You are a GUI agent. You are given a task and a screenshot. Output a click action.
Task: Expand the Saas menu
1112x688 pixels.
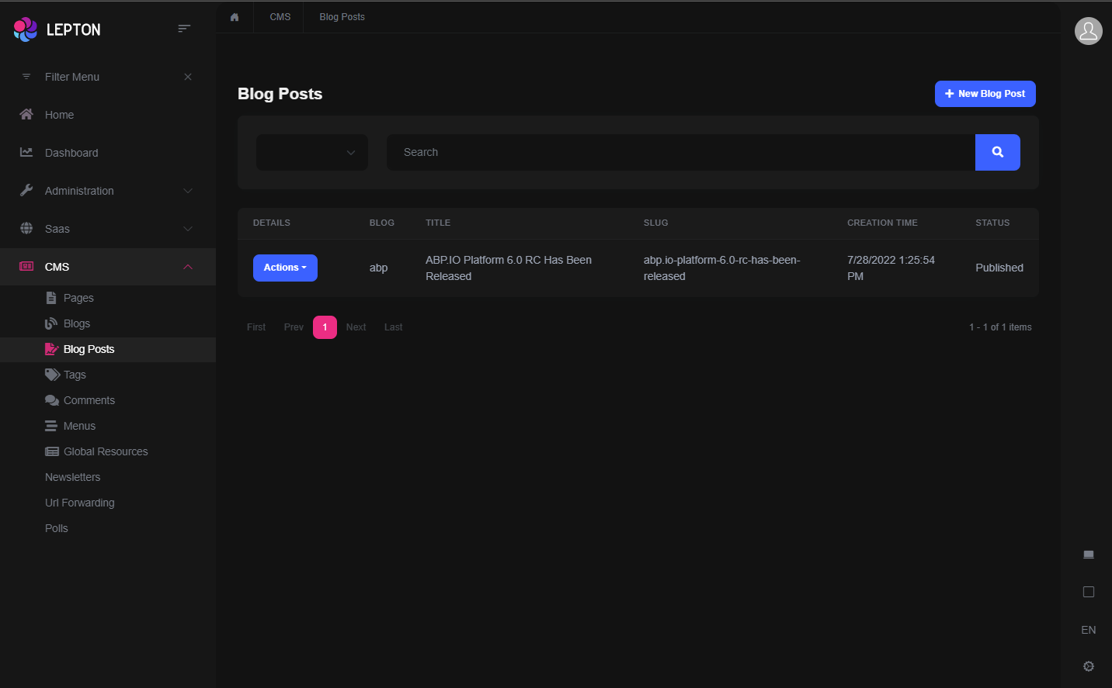pos(107,229)
